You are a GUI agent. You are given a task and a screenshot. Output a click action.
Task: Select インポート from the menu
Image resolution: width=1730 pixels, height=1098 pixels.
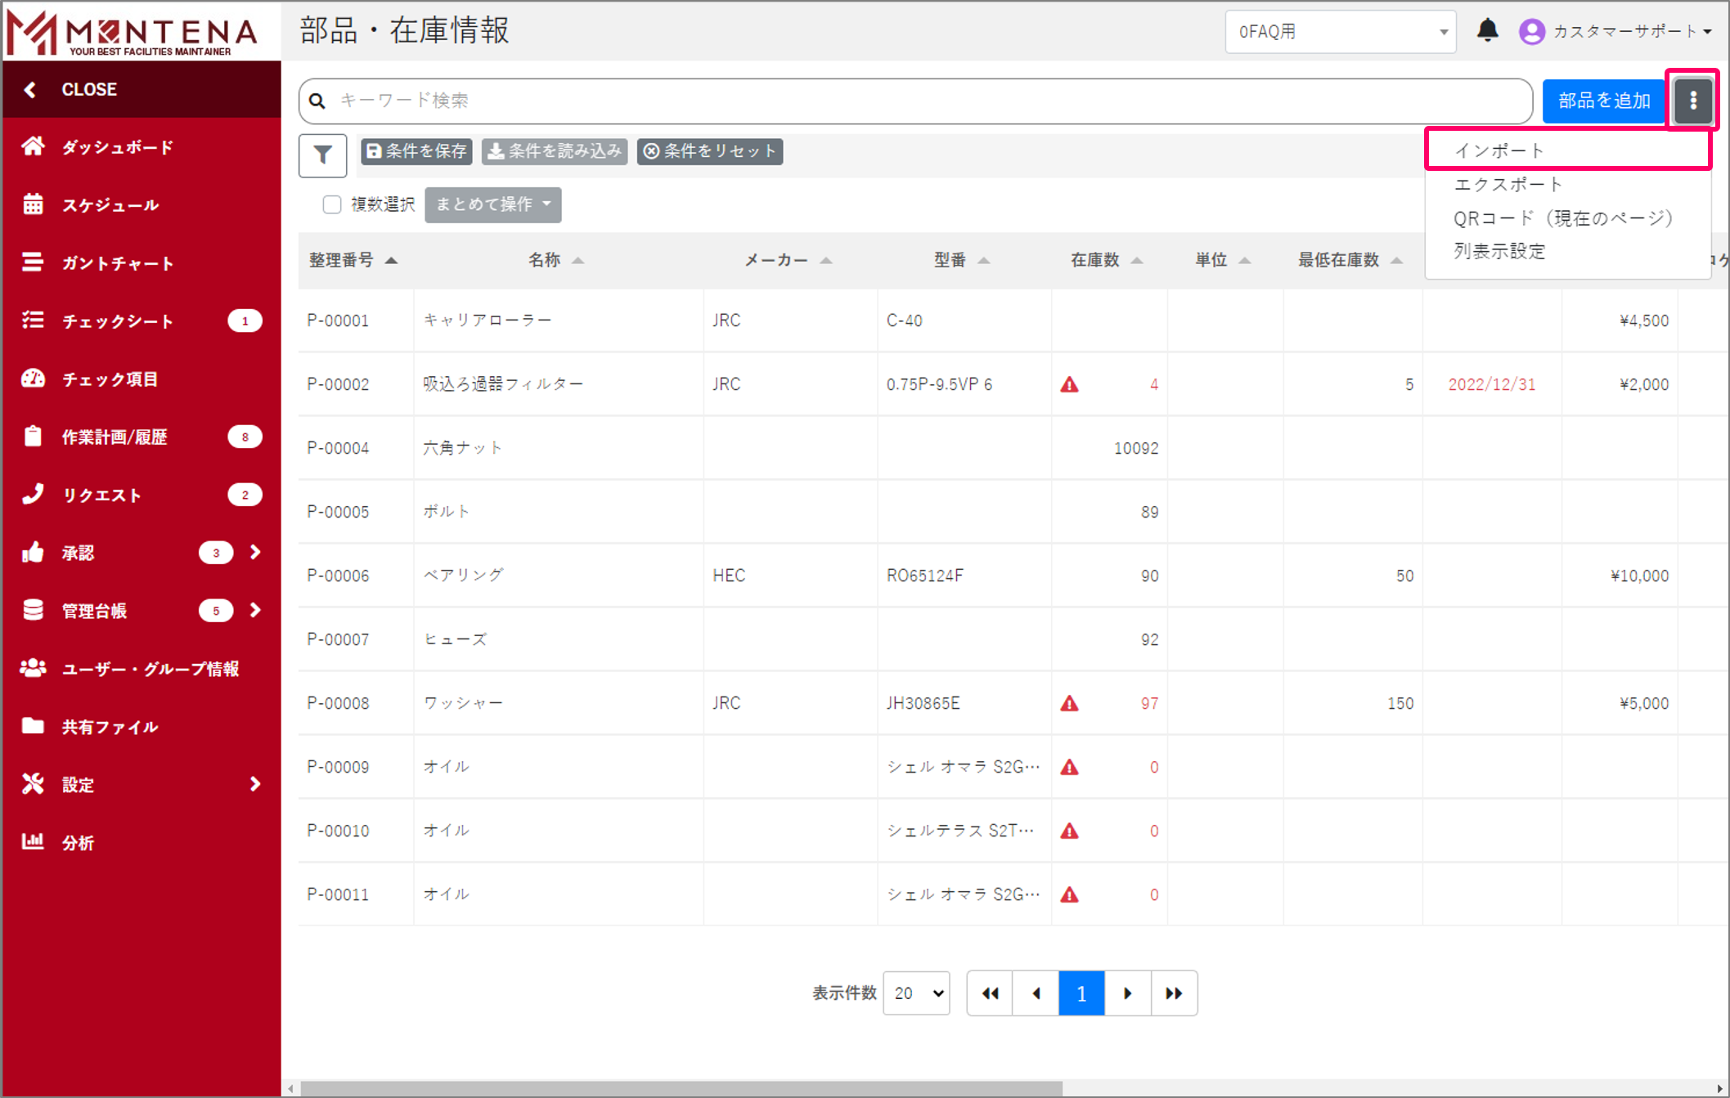coord(1499,150)
